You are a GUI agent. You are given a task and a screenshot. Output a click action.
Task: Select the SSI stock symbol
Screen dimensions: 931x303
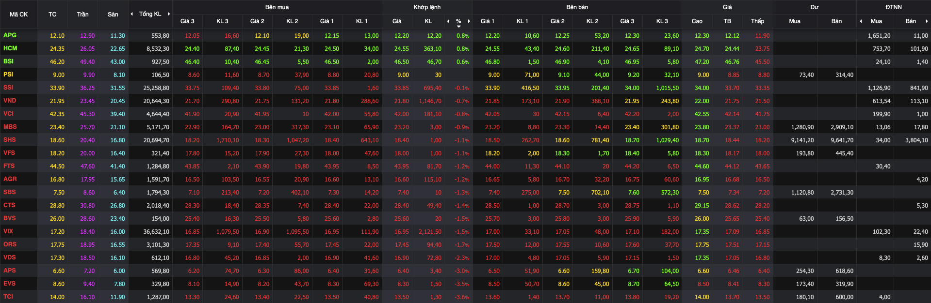(x=8, y=88)
